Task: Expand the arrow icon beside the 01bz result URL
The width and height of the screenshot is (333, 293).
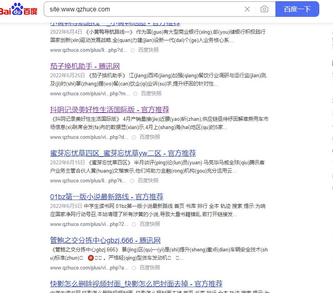Action: coord(134,224)
